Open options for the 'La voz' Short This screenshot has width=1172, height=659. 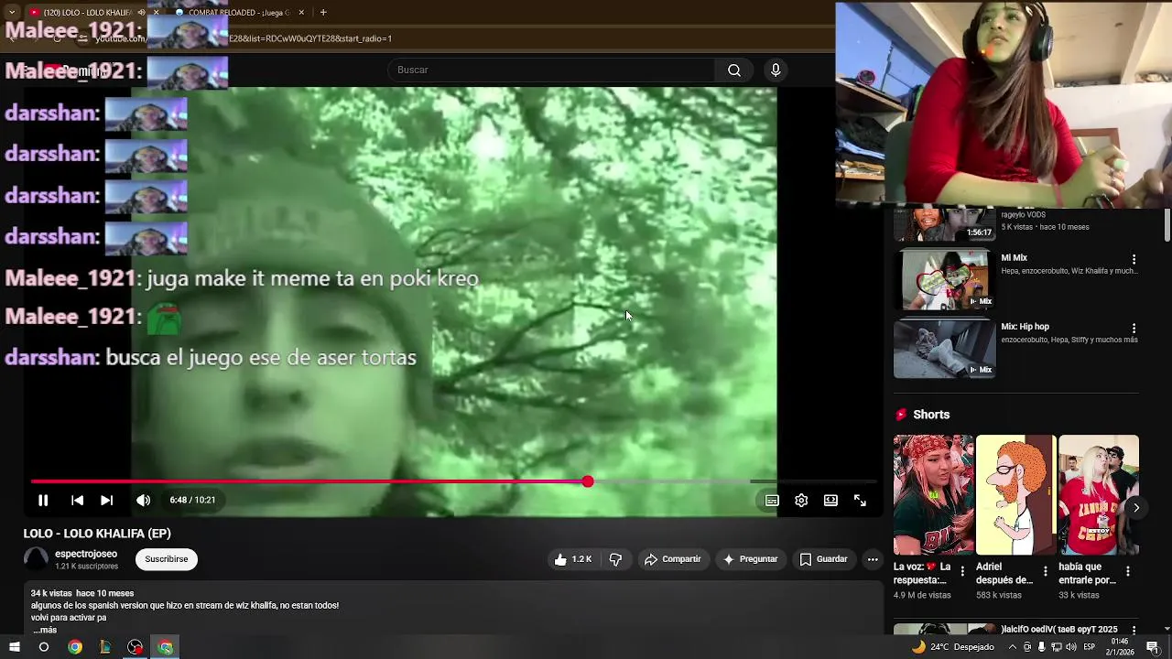click(962, 571)
